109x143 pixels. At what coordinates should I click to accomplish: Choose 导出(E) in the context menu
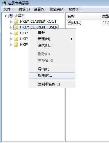click(52, 69)
